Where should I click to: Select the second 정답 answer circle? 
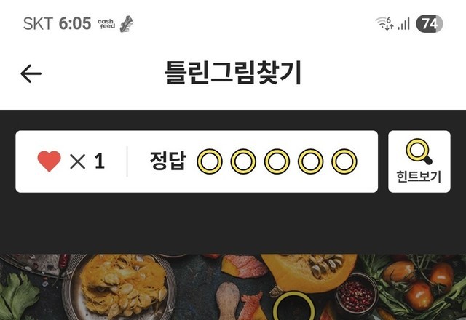tap(243, 161)
